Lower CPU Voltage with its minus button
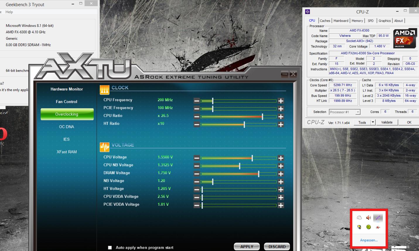 pyautogui.click(x=197, y=158)
